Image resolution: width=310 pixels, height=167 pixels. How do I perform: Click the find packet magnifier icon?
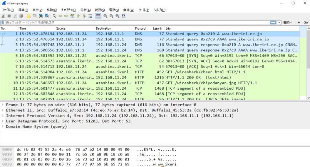(54, 16)
